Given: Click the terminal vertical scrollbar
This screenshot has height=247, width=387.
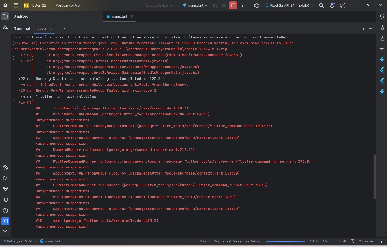Looking at the screenshot, I should coord(375,177).
